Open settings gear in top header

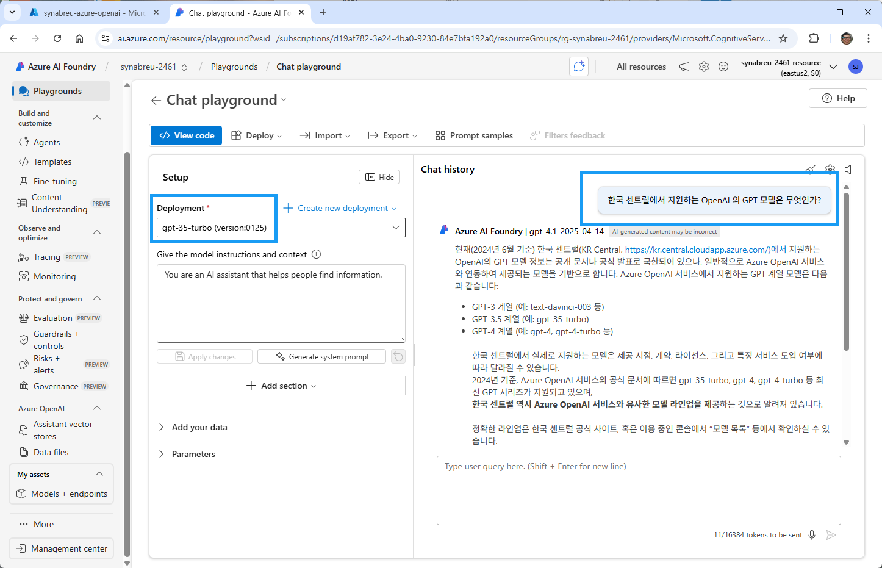pos(704,67)
